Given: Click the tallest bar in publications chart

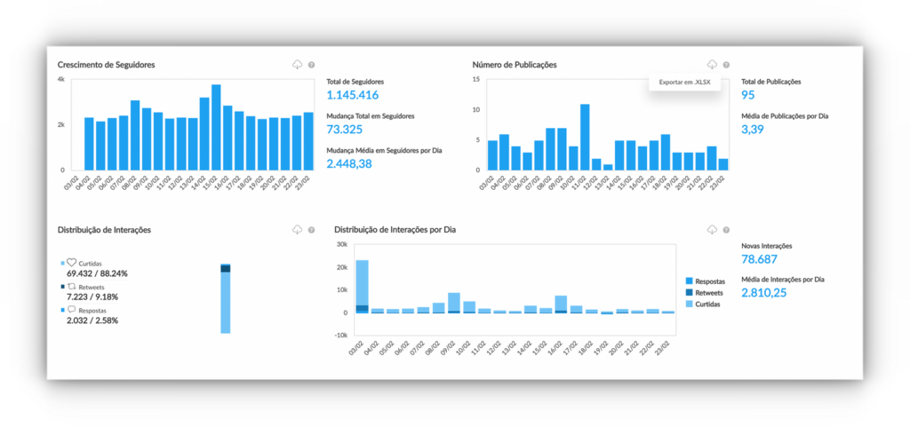Looking at the screenshot, I should pos(585,137).
